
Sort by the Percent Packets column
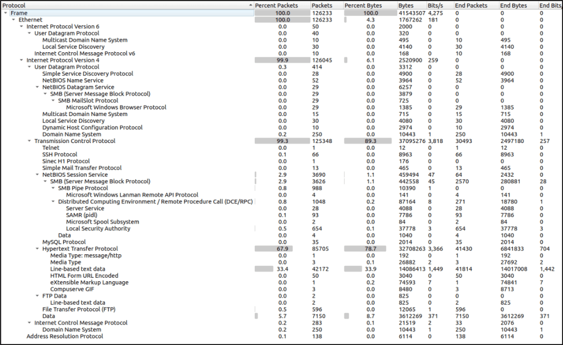point(276,6)
